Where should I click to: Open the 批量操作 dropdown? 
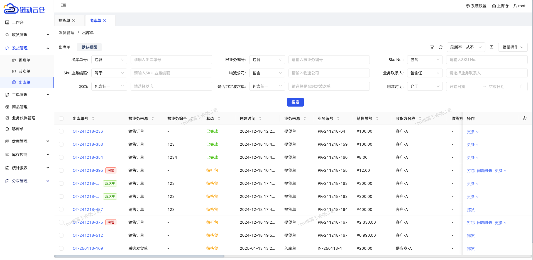(x=513, y=47)
